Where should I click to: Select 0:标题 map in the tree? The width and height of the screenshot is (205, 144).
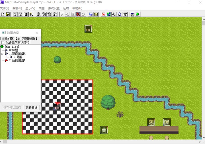pos(13,50)
